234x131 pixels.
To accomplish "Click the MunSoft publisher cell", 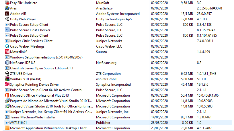I will pos(103,3).
